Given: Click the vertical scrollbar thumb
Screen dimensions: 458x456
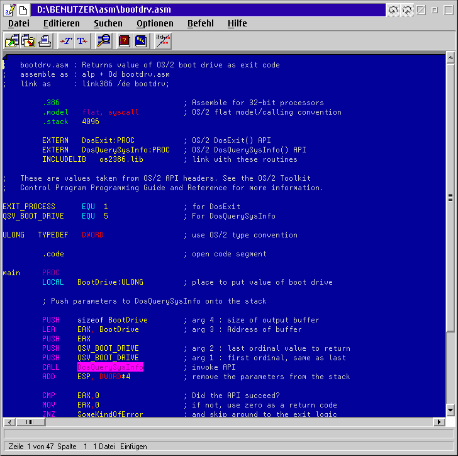Looking at the screenshot, I should tap(450, 198).
